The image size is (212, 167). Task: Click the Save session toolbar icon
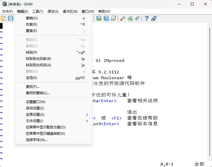106,18
